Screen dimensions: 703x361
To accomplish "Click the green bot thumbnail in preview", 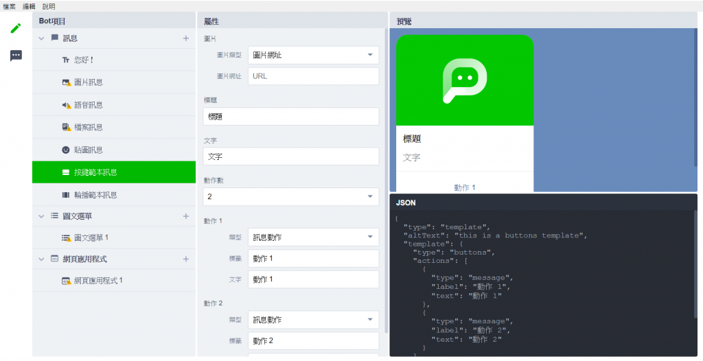I will (x=465, y=80).
